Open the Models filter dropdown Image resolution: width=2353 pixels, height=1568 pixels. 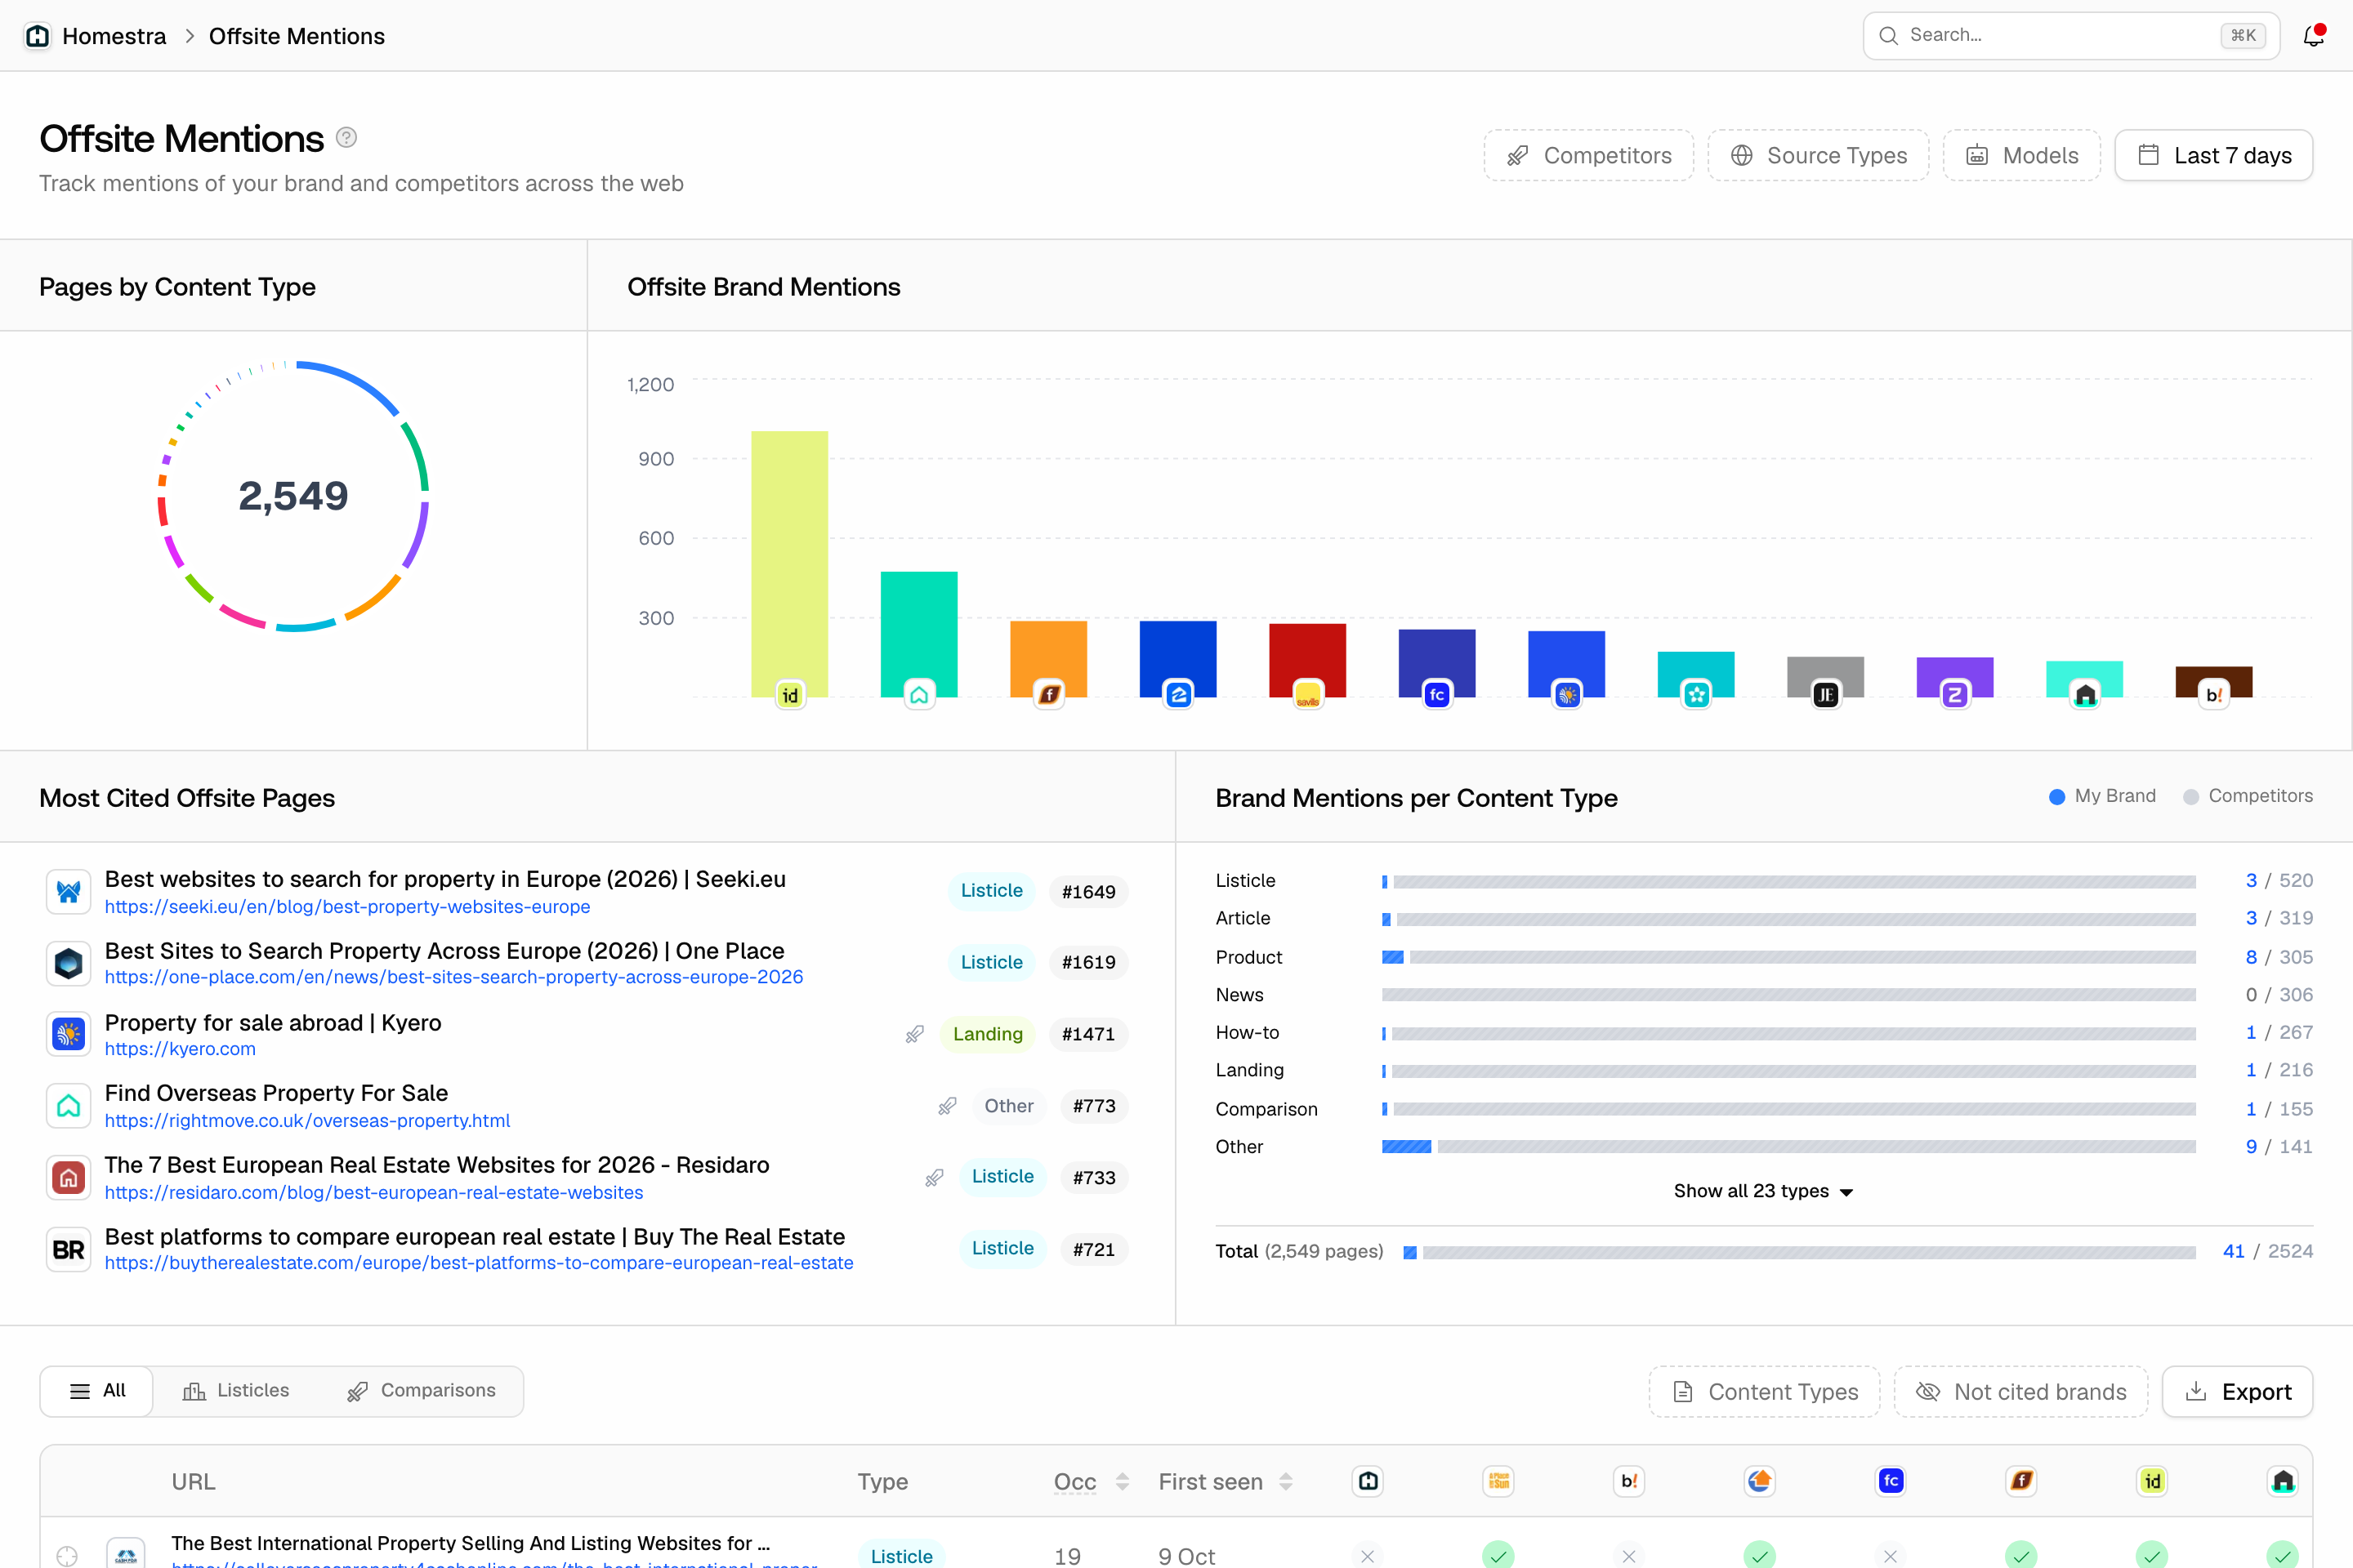click(x=2022, y=155)
